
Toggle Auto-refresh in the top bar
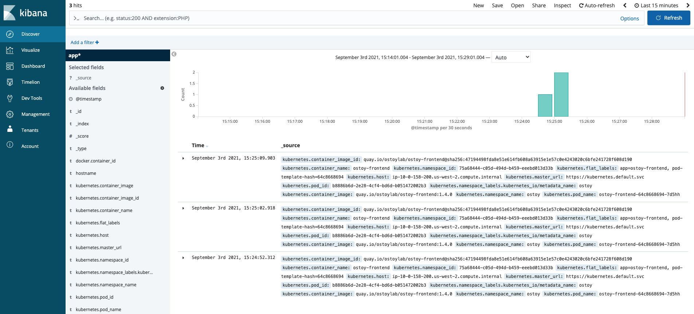click(x=597, y=5)
